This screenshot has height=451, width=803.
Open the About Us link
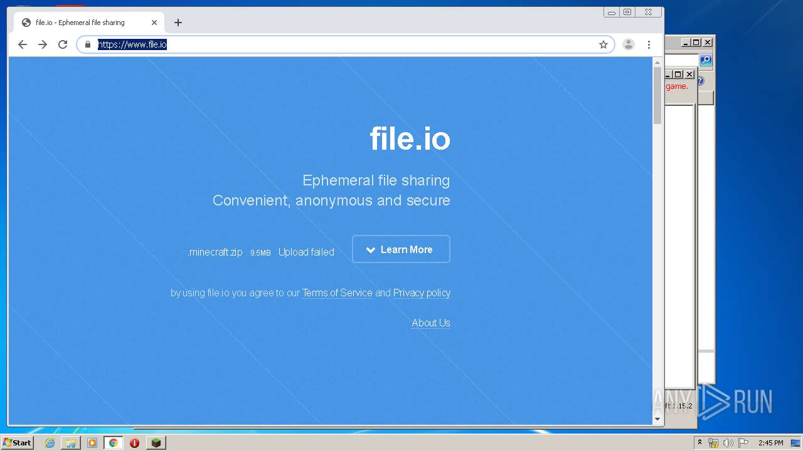click(x=431, y=323)
